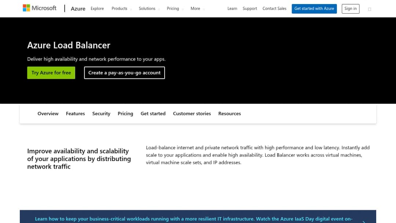This screenshot has width=396, height=223.
Task: Click Get started with Azure button
Action: 314,8
